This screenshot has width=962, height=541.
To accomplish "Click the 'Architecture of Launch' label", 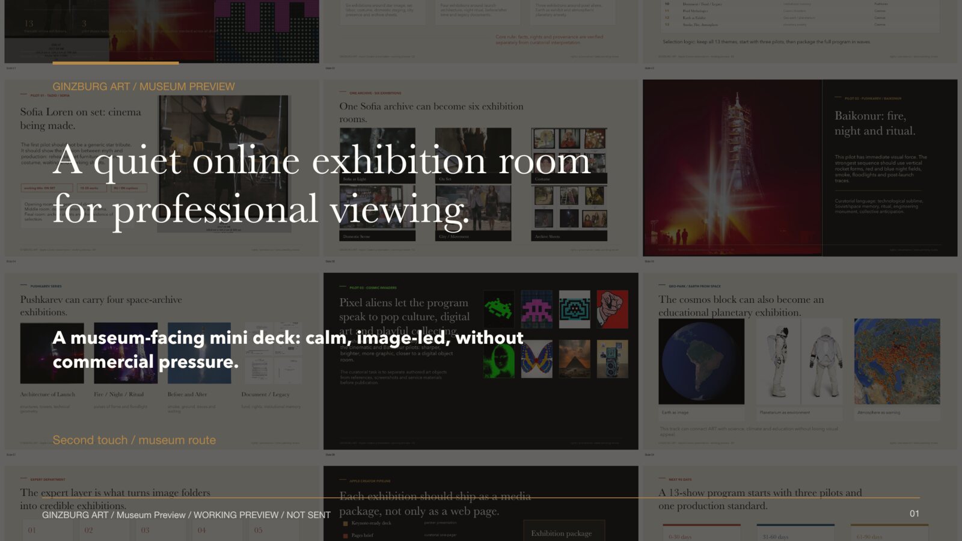I will coord(48,394).
